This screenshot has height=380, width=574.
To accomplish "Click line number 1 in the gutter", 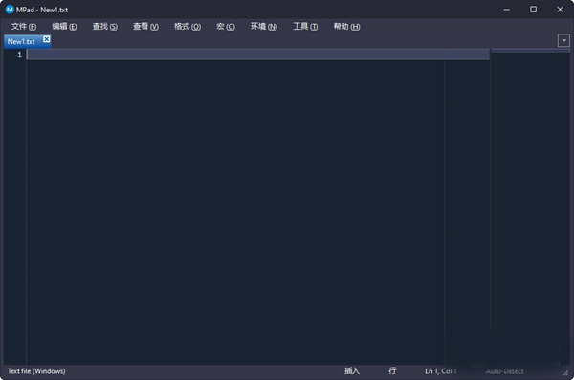I will tap(20, 55).
